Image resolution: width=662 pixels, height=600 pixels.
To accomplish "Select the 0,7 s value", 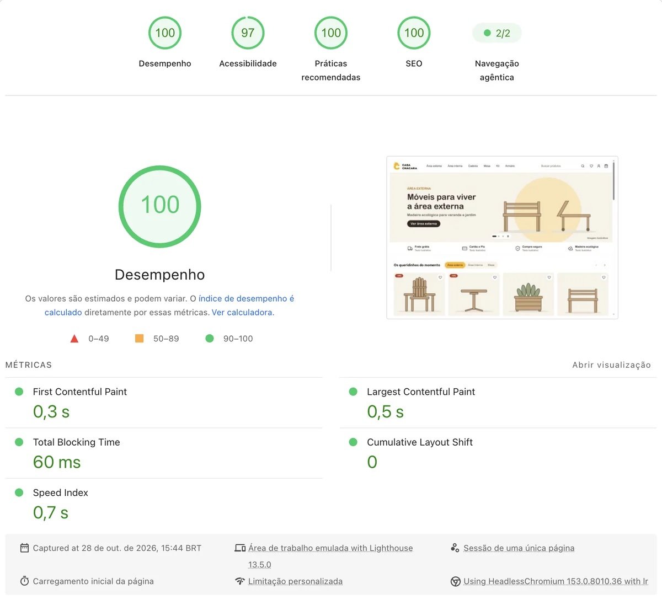I will coord(51,513).
